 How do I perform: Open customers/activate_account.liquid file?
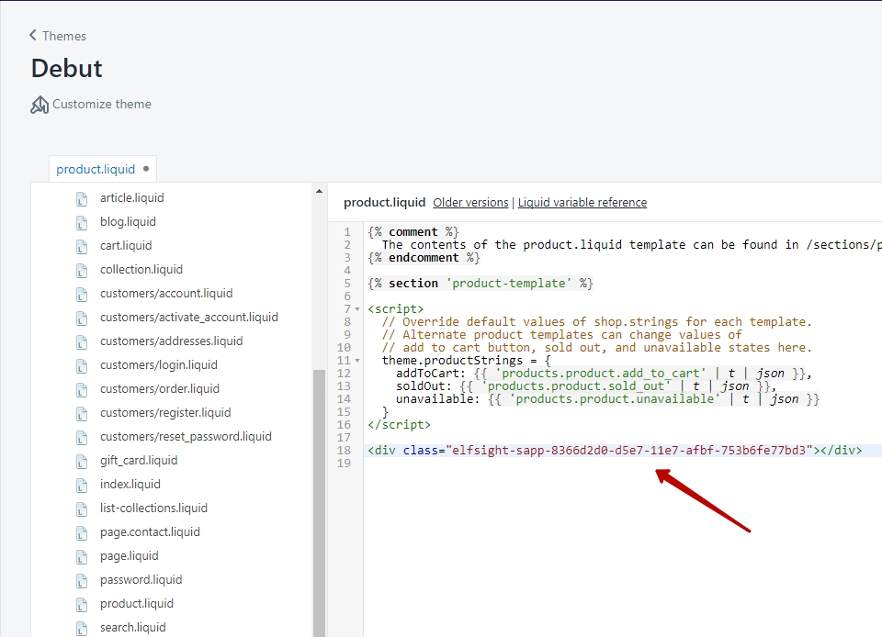coord(189,318)
